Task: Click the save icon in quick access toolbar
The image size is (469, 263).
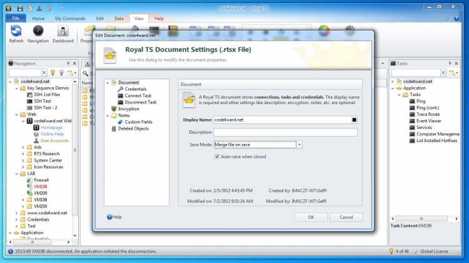Action: click(20, 8)
